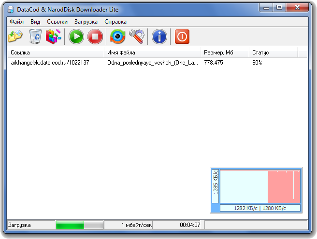Stop download with red stop button
This screenshot has height=239, width=317.
point(95,37)
